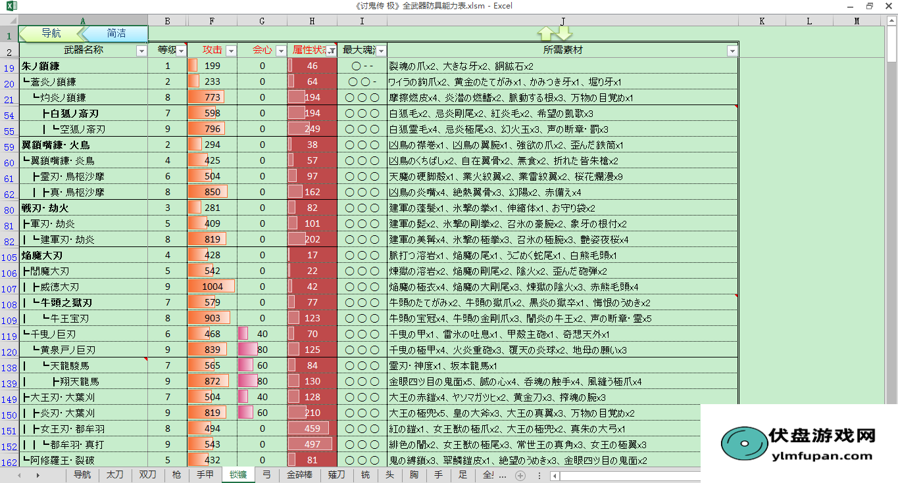Select the attribute cell showing 249
This screenshot has width=898, height=483.
(x=312, y=129)
